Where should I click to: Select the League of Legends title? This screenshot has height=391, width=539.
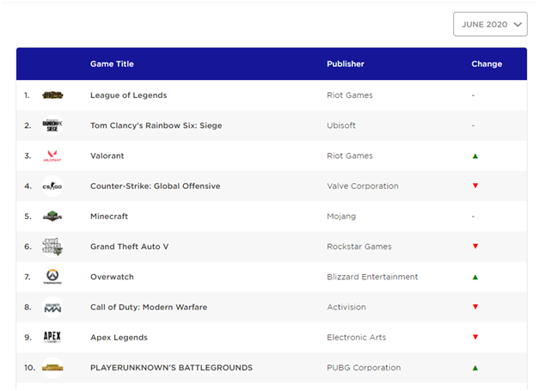click(x=129, y=95)
